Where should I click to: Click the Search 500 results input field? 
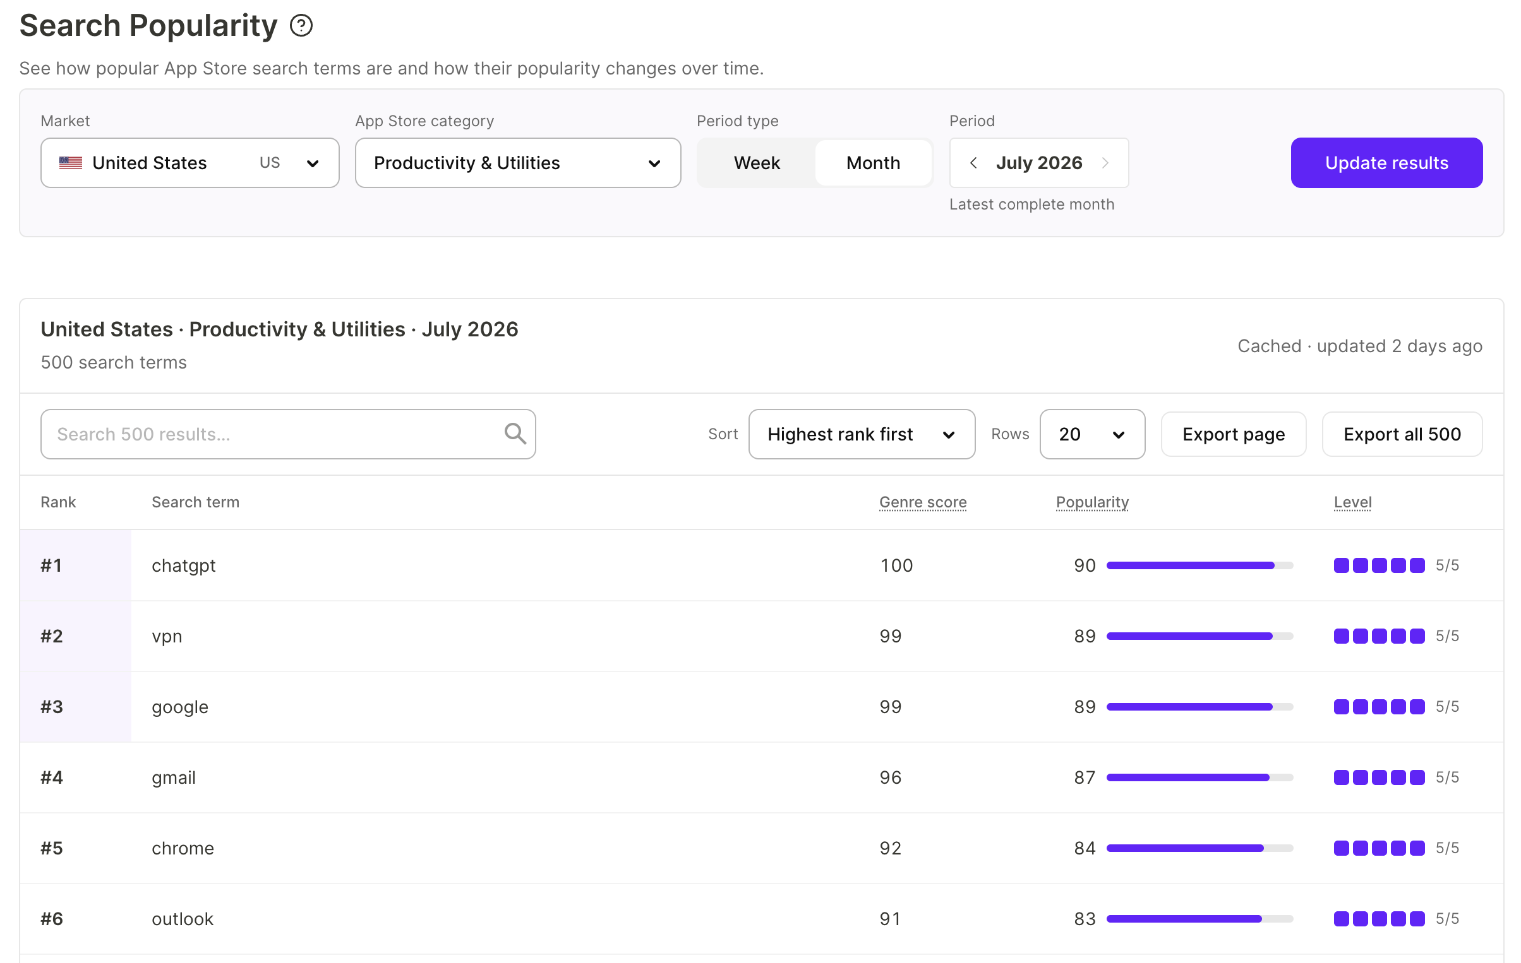pos(288,434)
